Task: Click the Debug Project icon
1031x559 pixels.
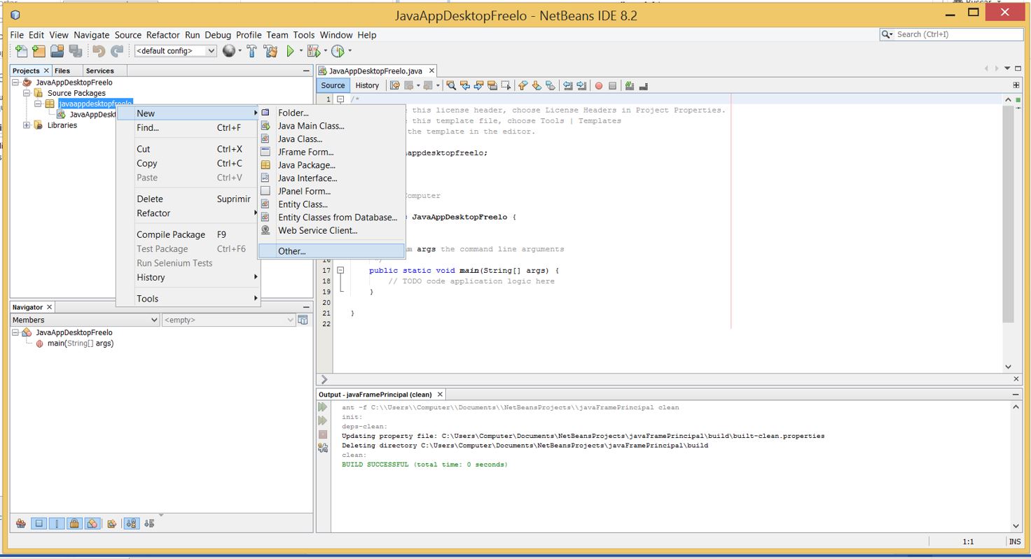Action: pyautogui.click(x=314, y=51)
